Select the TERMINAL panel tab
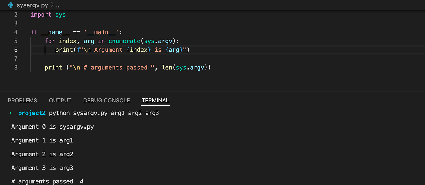Image resolution: width=425 pixels, height=185 pixels. [x=155, y=100]
